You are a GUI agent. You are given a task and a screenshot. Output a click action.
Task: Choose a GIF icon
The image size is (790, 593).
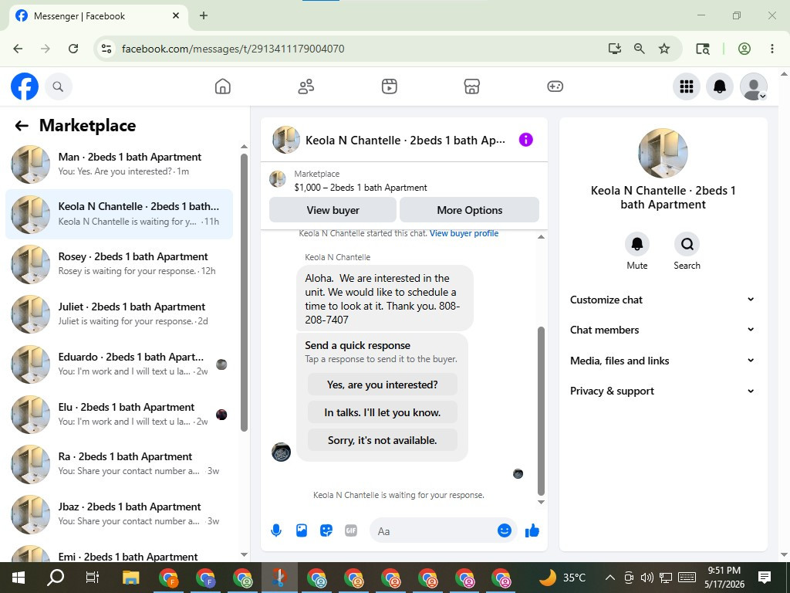351,530
